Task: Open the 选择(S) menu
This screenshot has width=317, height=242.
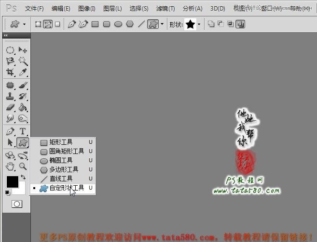Action: tap(139, 9)
